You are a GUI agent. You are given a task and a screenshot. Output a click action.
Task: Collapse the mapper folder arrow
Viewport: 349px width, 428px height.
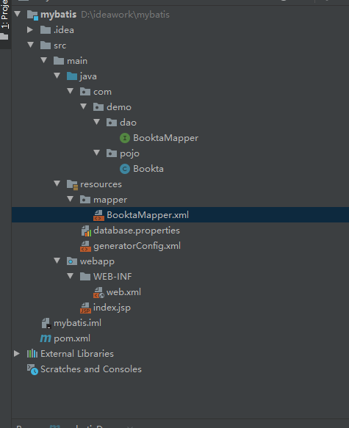click(71, 199)
